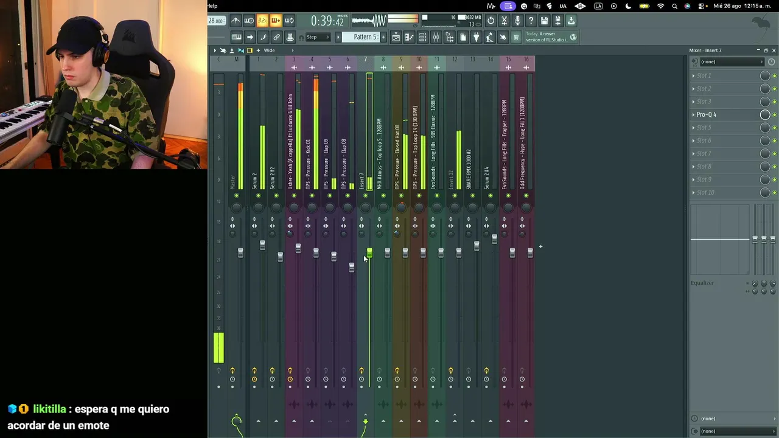Select the Slot 3 effect slot

tap(727, 102)
